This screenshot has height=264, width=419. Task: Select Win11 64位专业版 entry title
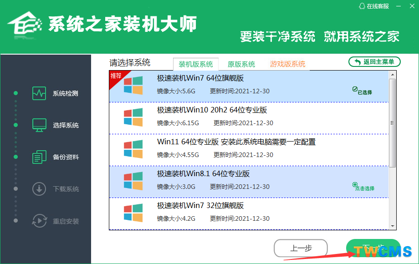pyautogui.click(x=236, y=142)
